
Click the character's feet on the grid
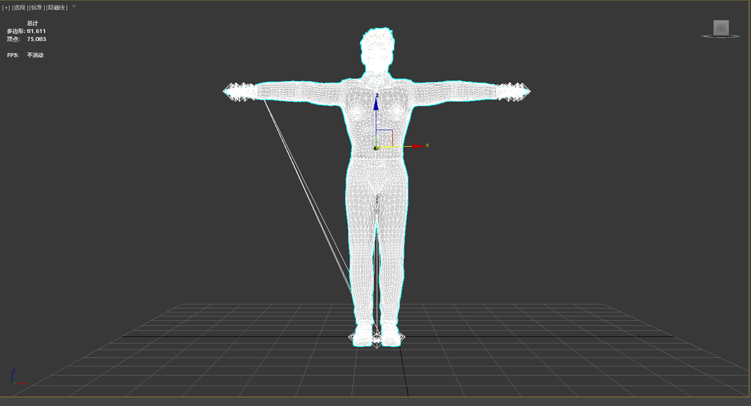click(377, 335)
